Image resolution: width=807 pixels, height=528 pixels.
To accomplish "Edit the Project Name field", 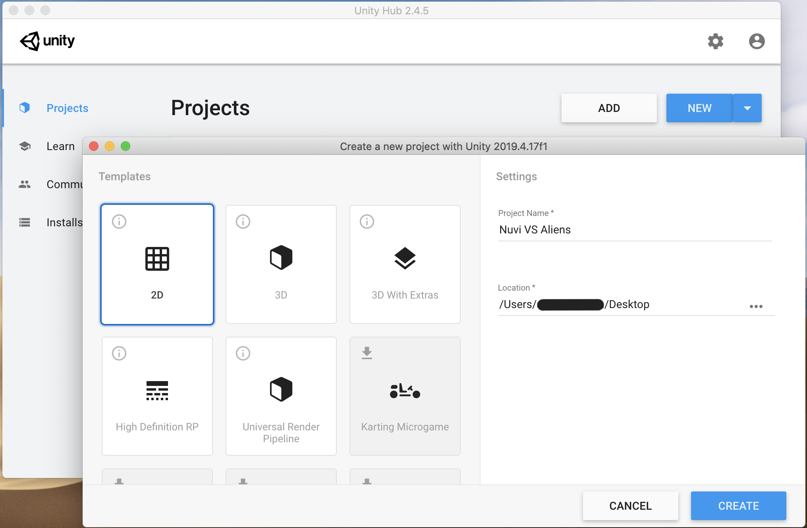I will pyautogui.click(x=634, y=229).
